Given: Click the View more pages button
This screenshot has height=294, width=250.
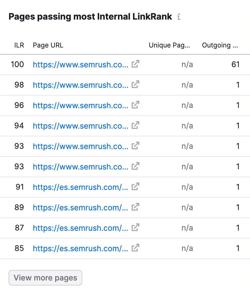Looking at the screenshot, I should click(45, 278).
